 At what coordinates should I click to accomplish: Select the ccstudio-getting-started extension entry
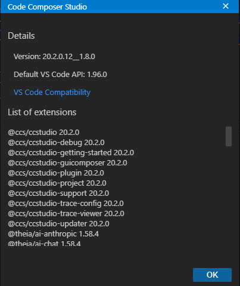pos(71,153)
